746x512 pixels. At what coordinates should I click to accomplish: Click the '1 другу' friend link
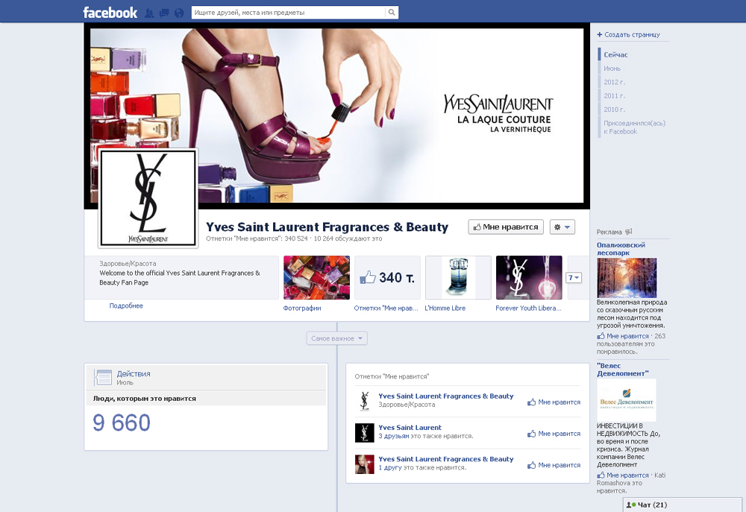point(390,467)
